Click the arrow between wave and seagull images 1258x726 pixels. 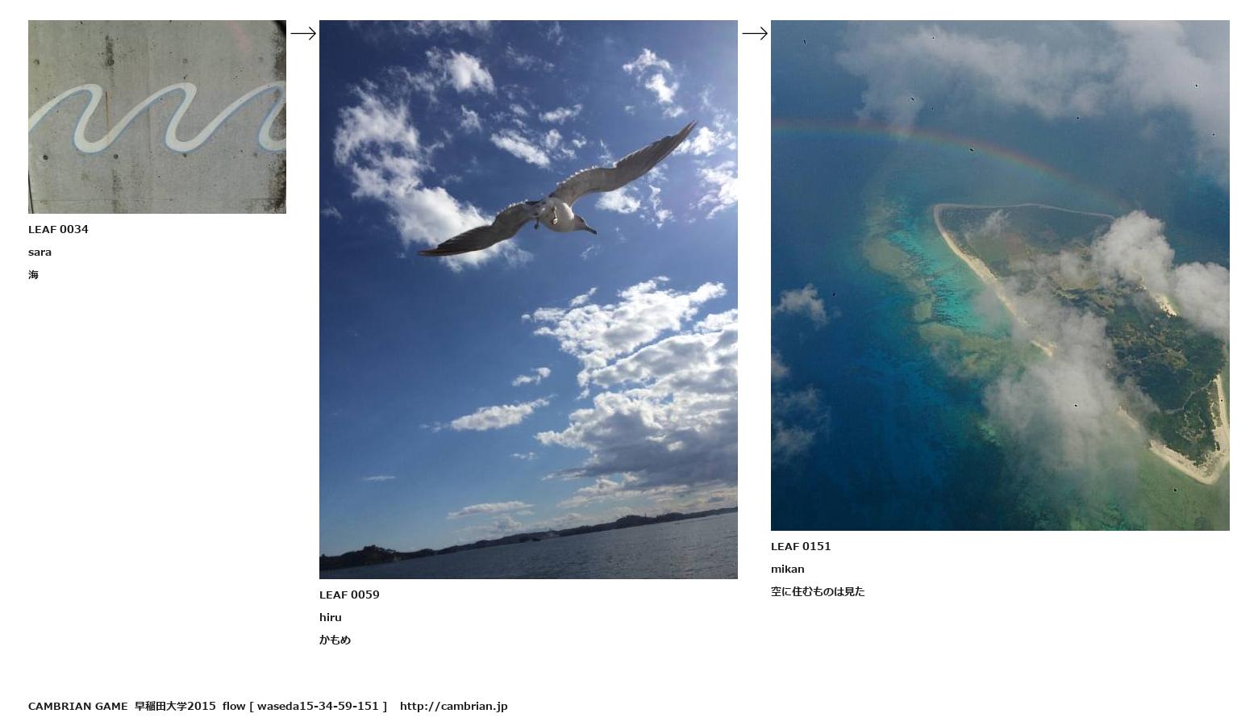pyautogui.click(x=303, y=33)
